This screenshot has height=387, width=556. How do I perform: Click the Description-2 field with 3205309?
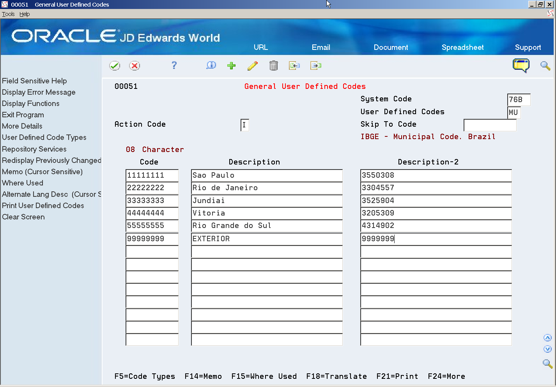click(436, 213)
